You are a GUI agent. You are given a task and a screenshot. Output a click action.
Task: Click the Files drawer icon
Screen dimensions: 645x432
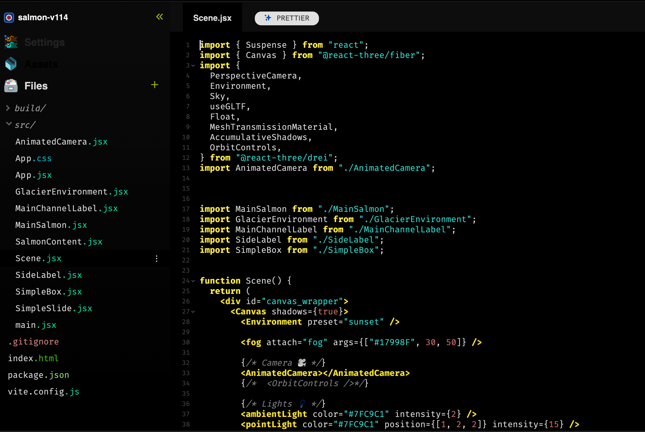11,86
